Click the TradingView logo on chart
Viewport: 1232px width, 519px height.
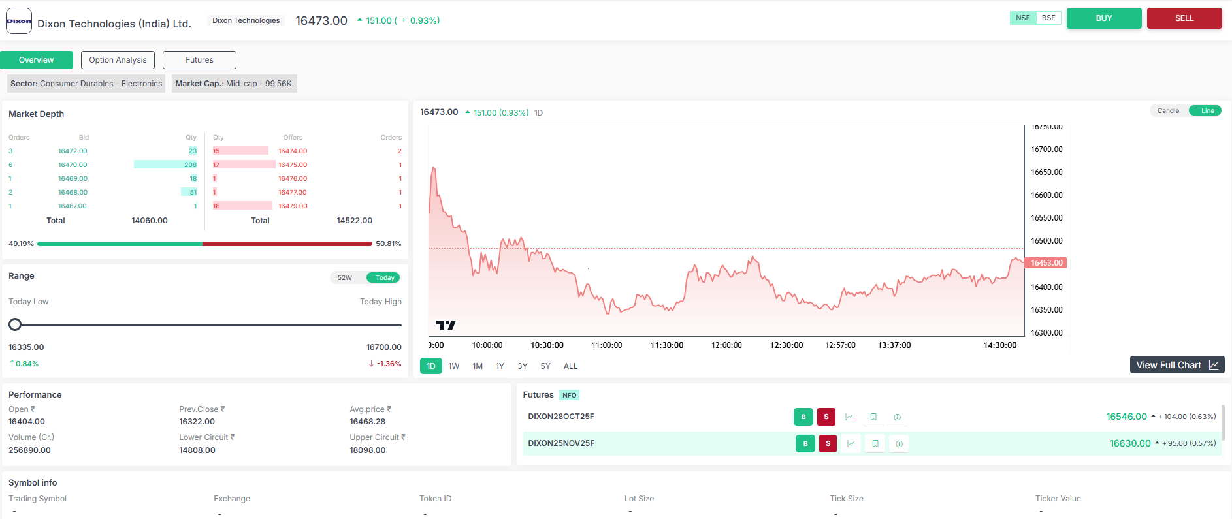coord(446,325)
